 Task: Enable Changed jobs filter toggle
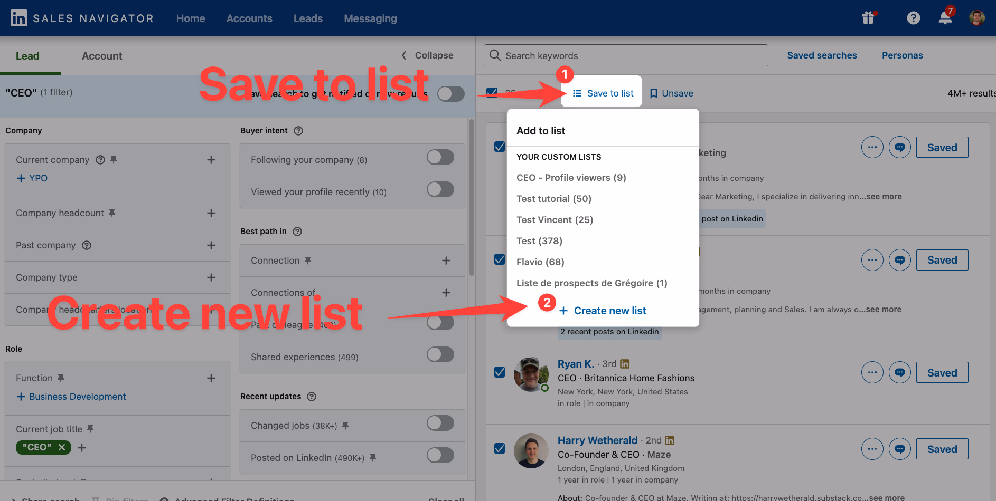pos(440,423)
